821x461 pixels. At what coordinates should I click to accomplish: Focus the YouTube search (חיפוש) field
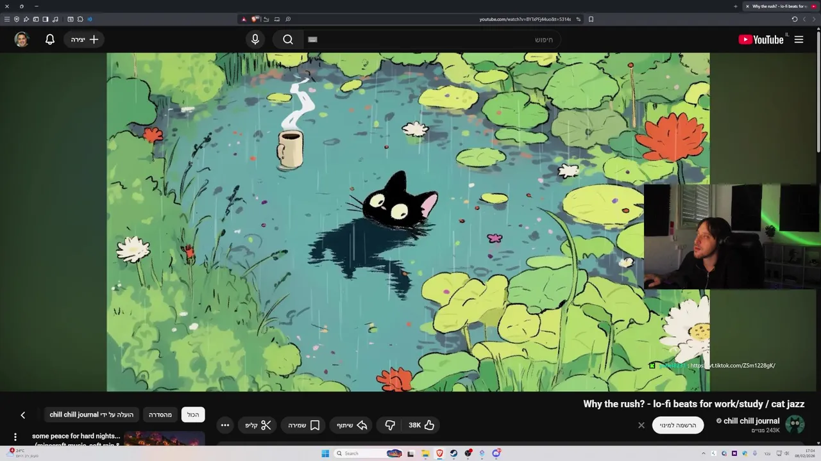click(431, 40)
